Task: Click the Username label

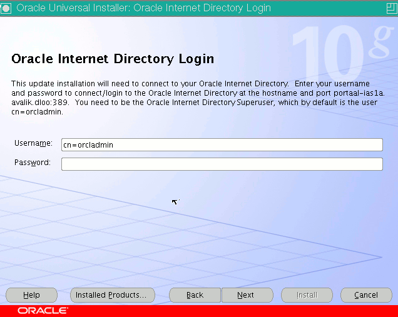Action: click(33, 143)
